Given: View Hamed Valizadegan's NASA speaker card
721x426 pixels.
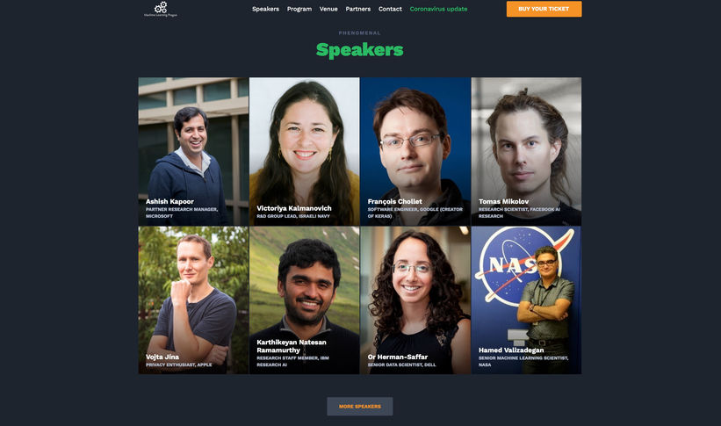Looking at the screenshot, I should [526, 300].
